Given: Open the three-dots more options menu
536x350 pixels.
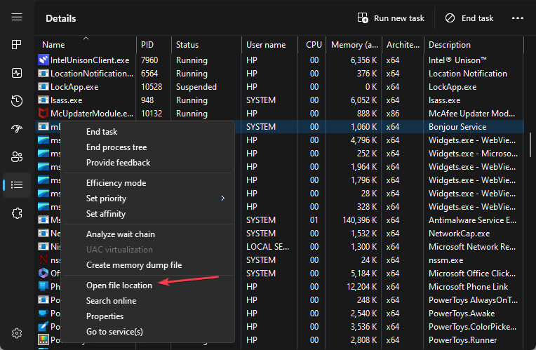Looking at the screenshot, I should pos(518,18).
